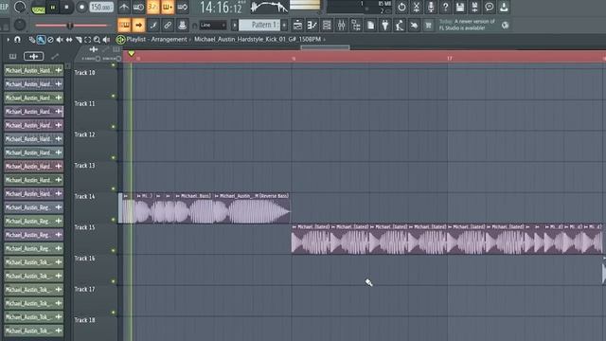Click the plus button beside Pattern 1

point(284,26)
